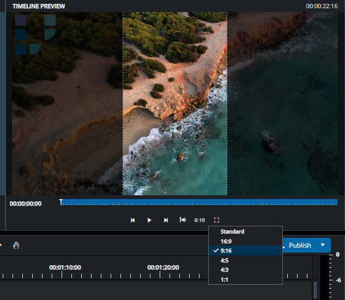Select the 1:1 square ratio
345x300 pixels.
click(224, 279)
